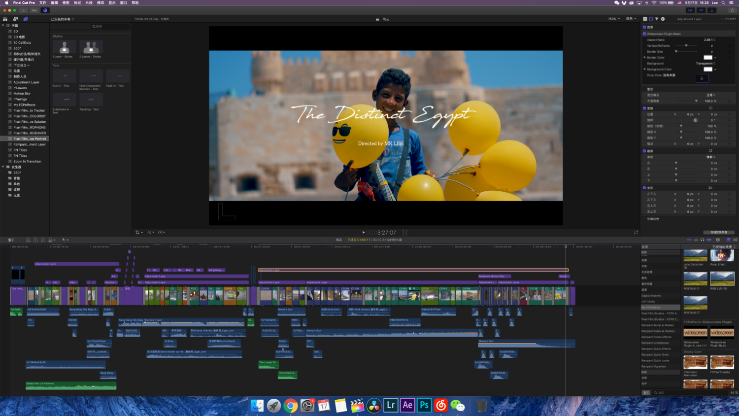Click the titles browser search field
Screen dimensions: 739x416
click(x=110, y=26)
